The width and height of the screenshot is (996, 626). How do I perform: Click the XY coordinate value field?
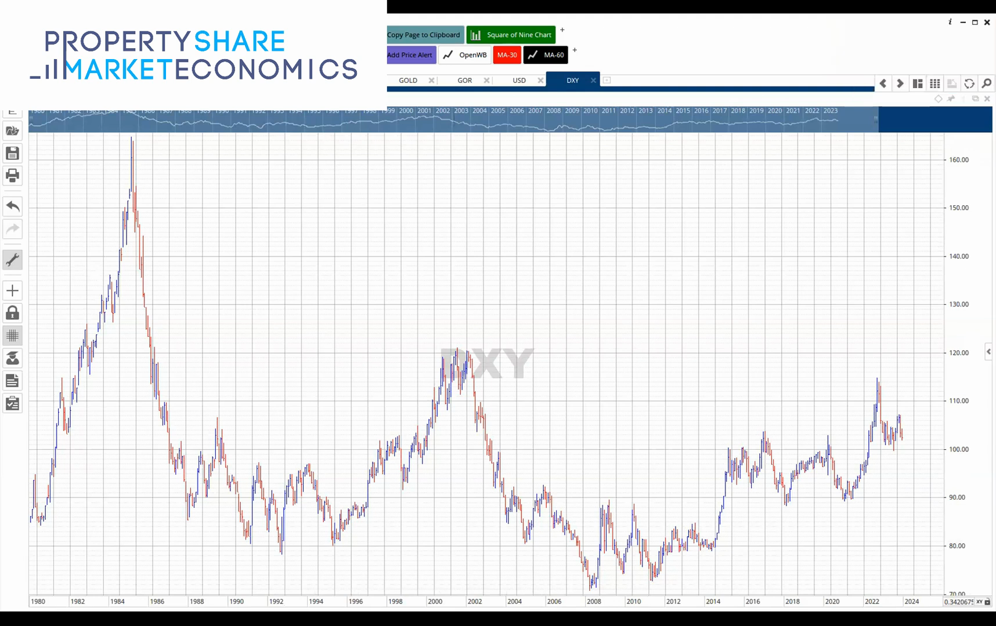[958, 602]
